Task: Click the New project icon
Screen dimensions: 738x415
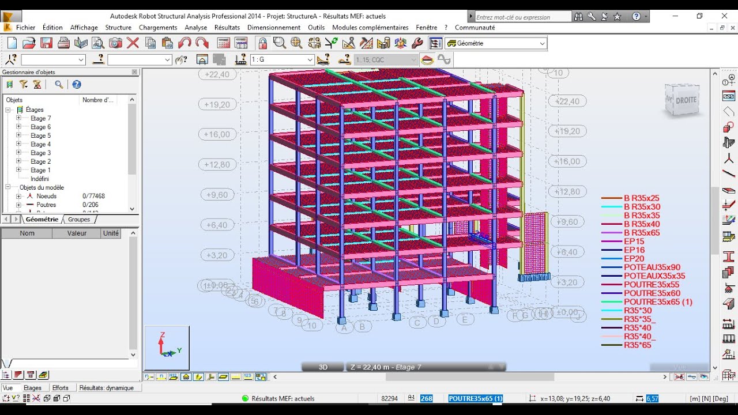Action: tap(12, 43)
